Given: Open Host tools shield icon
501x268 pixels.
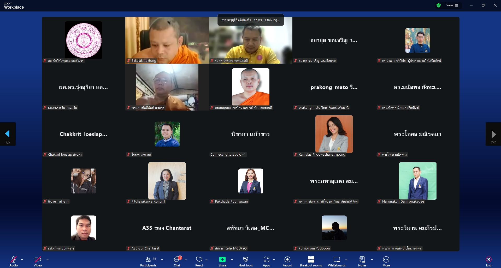Looking at the screenshot, I should [x=245, y=259].
